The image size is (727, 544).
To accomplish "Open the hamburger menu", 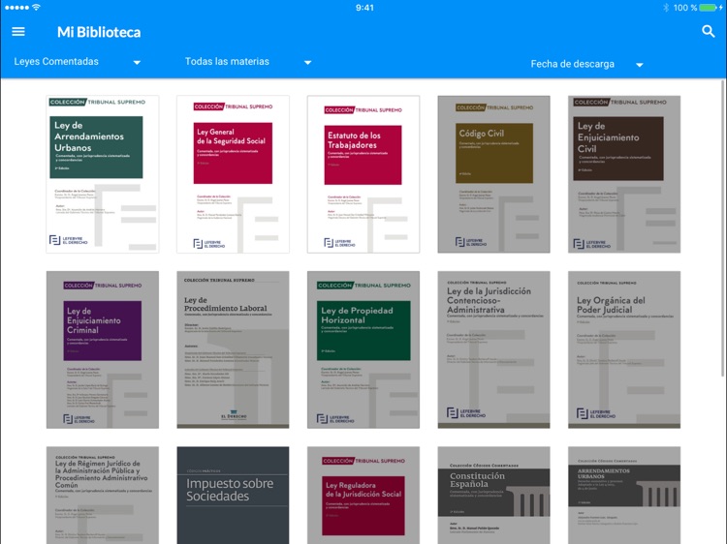I will point(18,32).
